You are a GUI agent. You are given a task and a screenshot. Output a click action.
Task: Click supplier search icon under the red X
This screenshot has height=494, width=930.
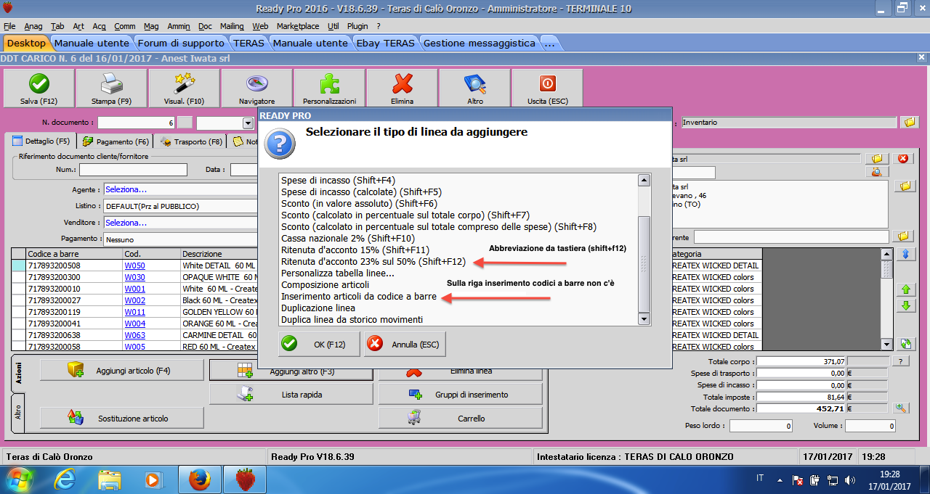click(x=878, y=172)
